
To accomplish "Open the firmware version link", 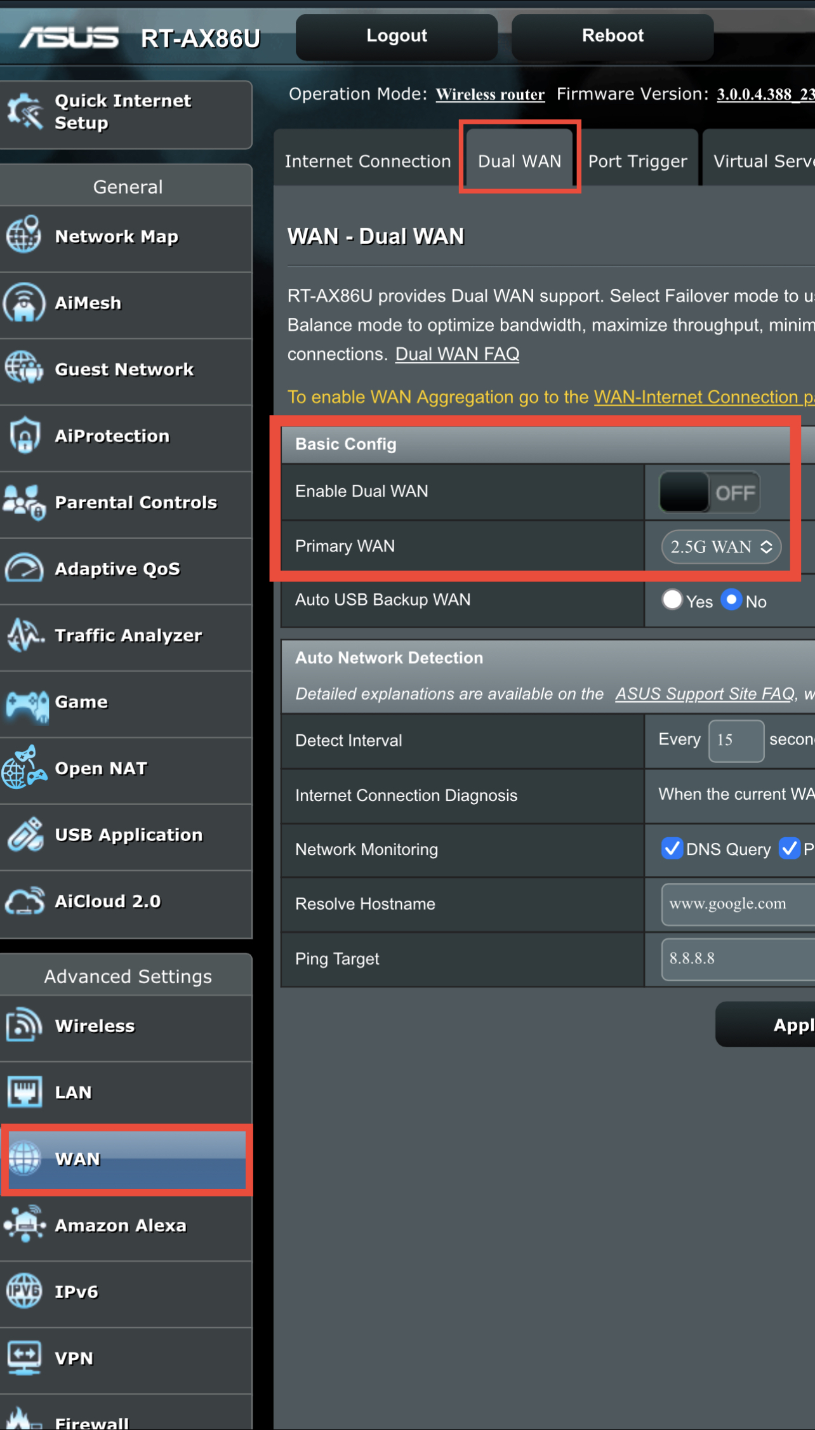I will [x=765, y=95].
